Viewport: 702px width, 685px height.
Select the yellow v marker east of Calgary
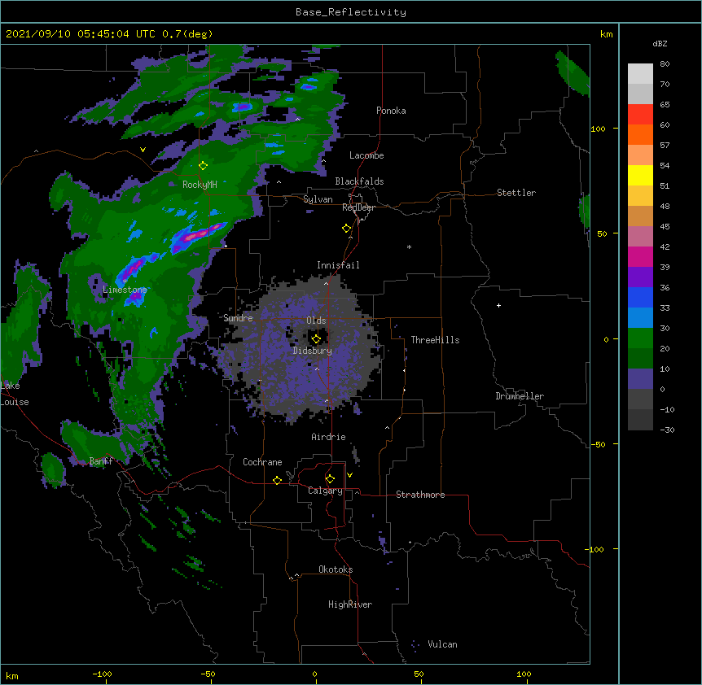point(349,475)
